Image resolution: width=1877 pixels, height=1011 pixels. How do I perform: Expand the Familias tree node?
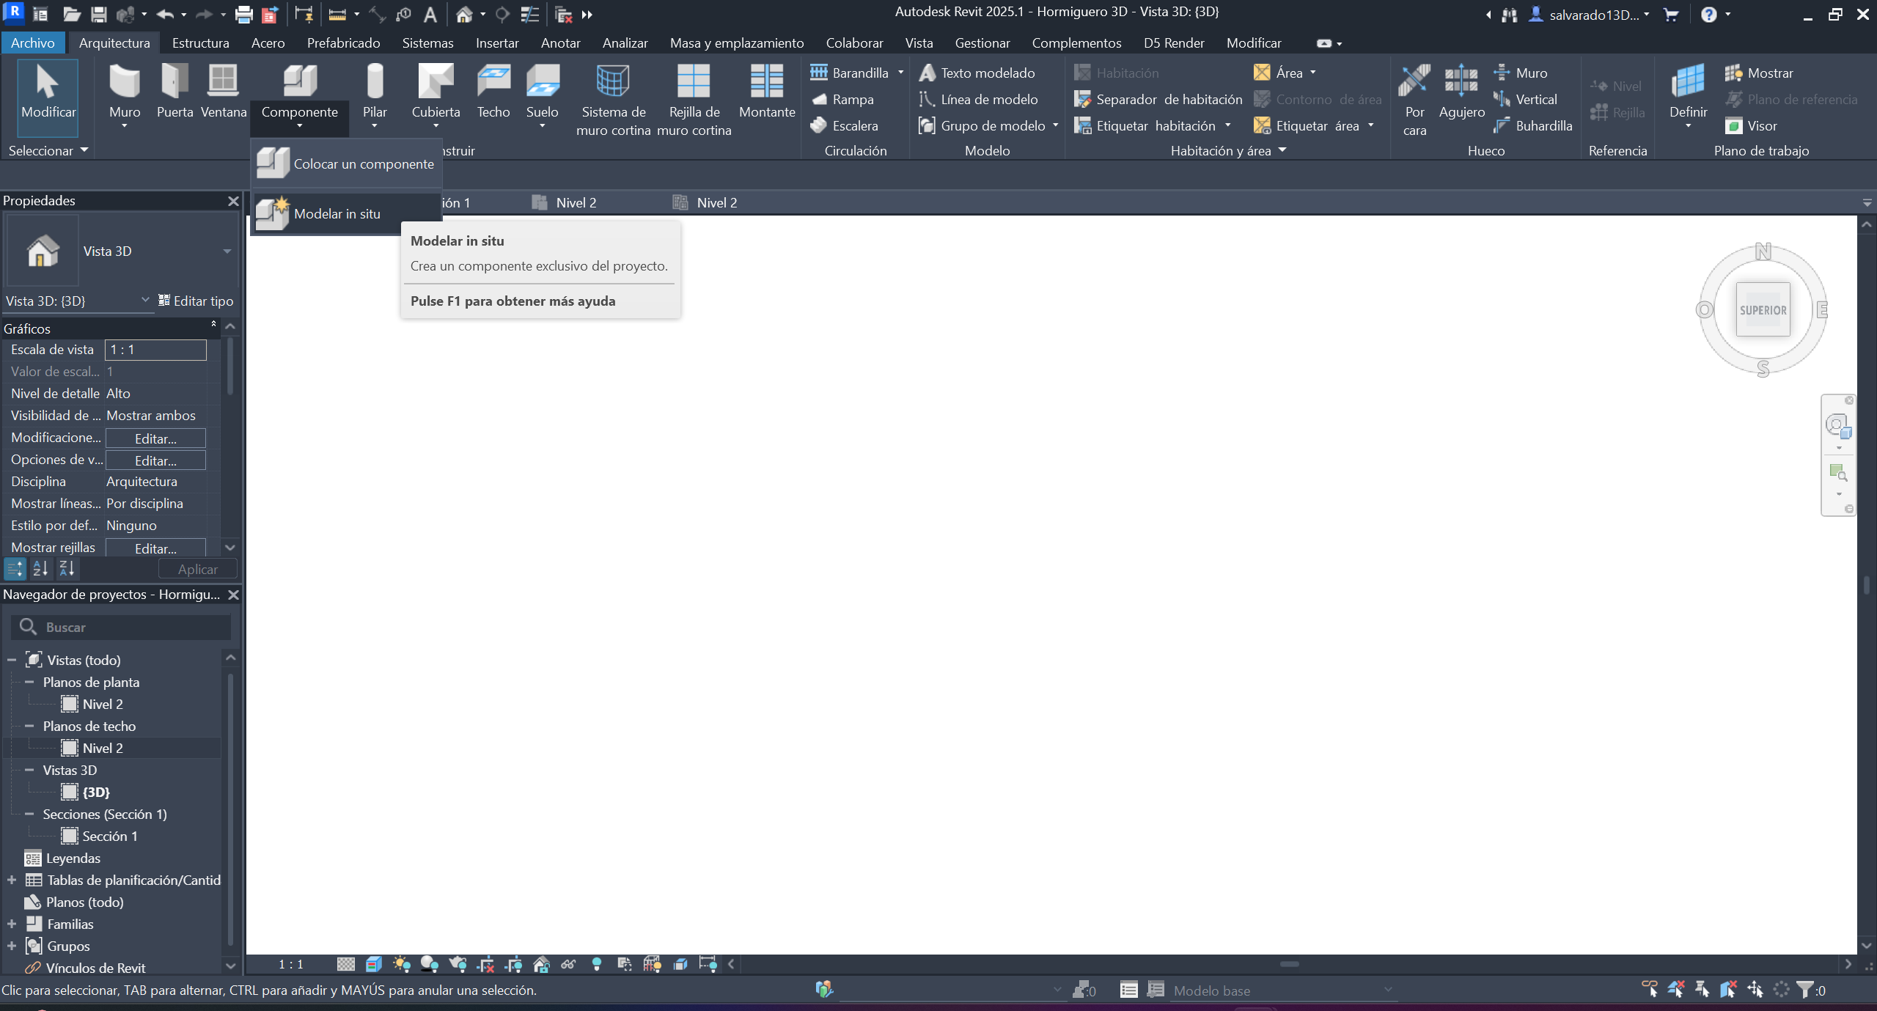[12, 924]
